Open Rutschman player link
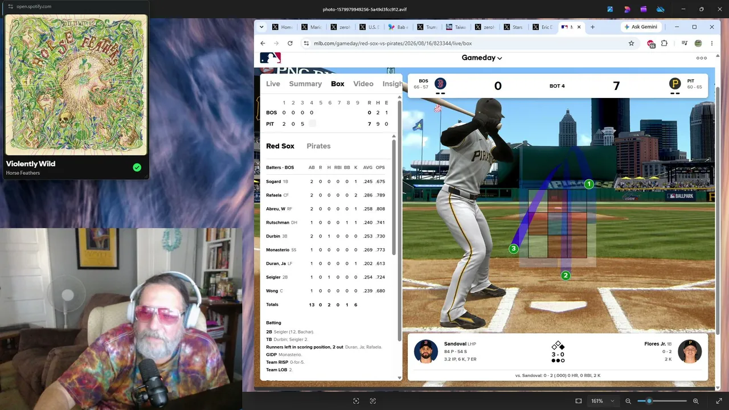This screenshot has height=410, width=729. point(277,223)
